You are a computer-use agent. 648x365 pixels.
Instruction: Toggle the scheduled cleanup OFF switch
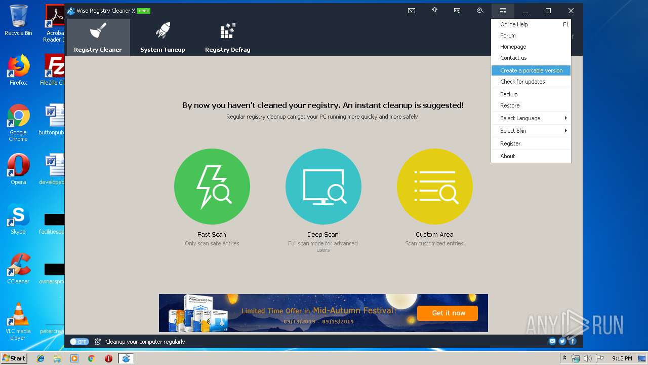79,342
